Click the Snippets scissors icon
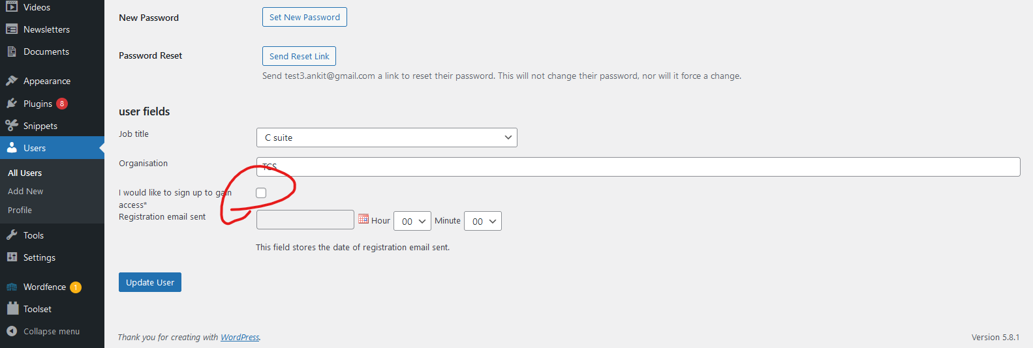The height and width of the screenshot is (348, 1033). 12,126
